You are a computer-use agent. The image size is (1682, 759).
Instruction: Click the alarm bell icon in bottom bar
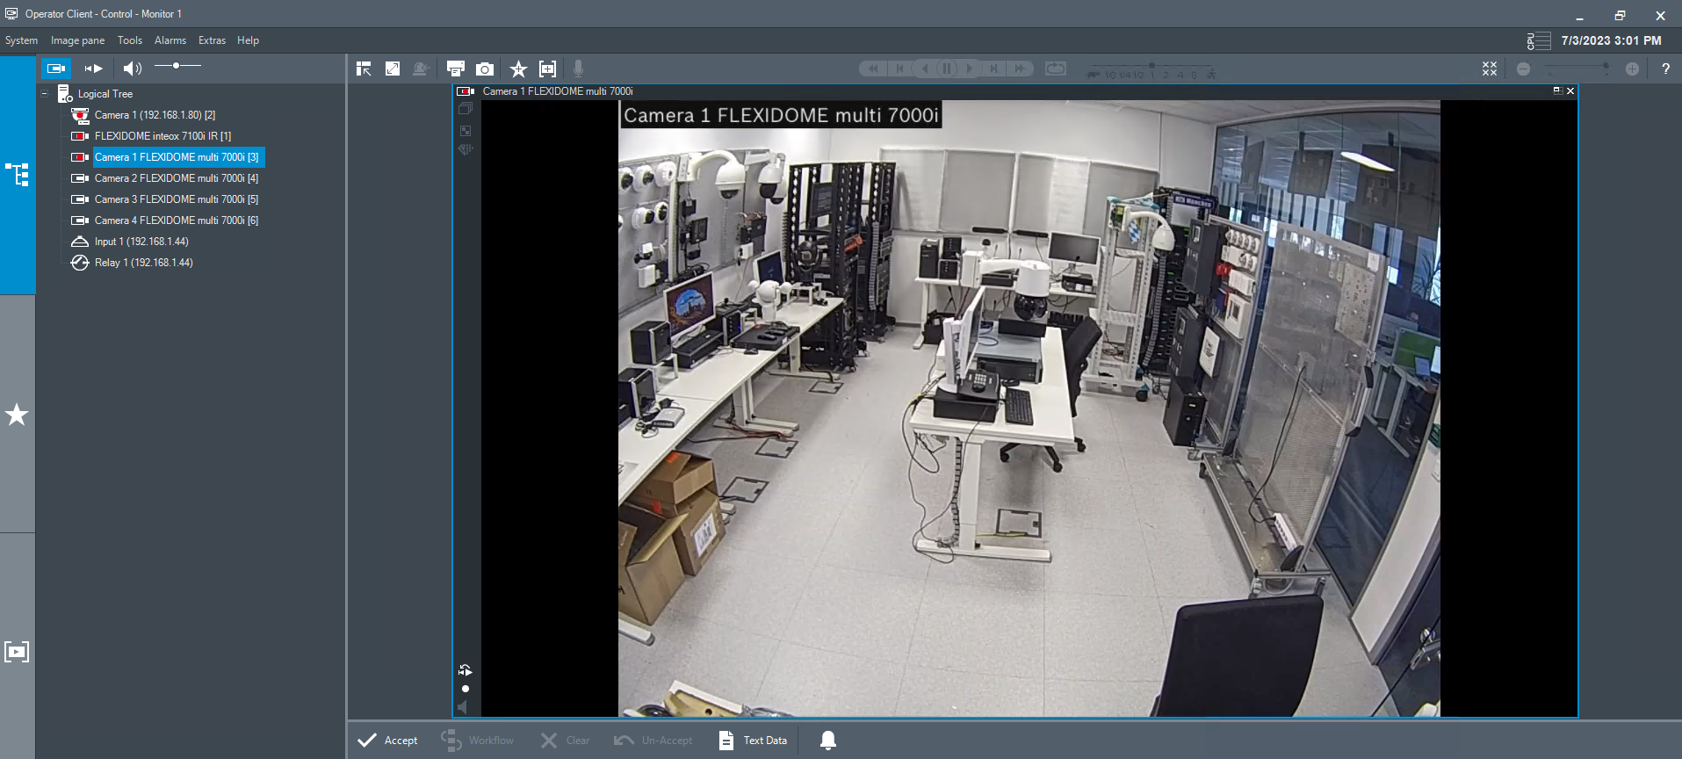click(827, 741)
